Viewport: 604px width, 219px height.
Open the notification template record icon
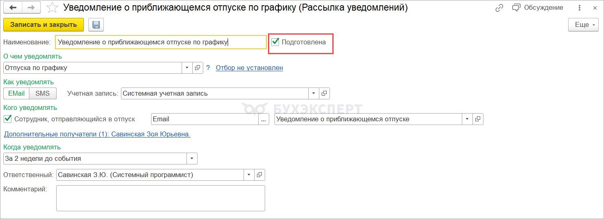[478, 119]
